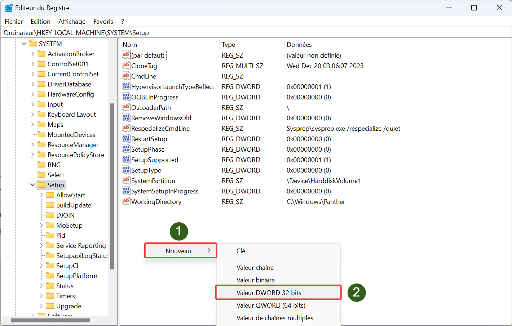Expand the CurrentControlSet key
Image resolution: width=512 pixels, height=326 pixels.
pyautogui.click(x=33, y=74)
